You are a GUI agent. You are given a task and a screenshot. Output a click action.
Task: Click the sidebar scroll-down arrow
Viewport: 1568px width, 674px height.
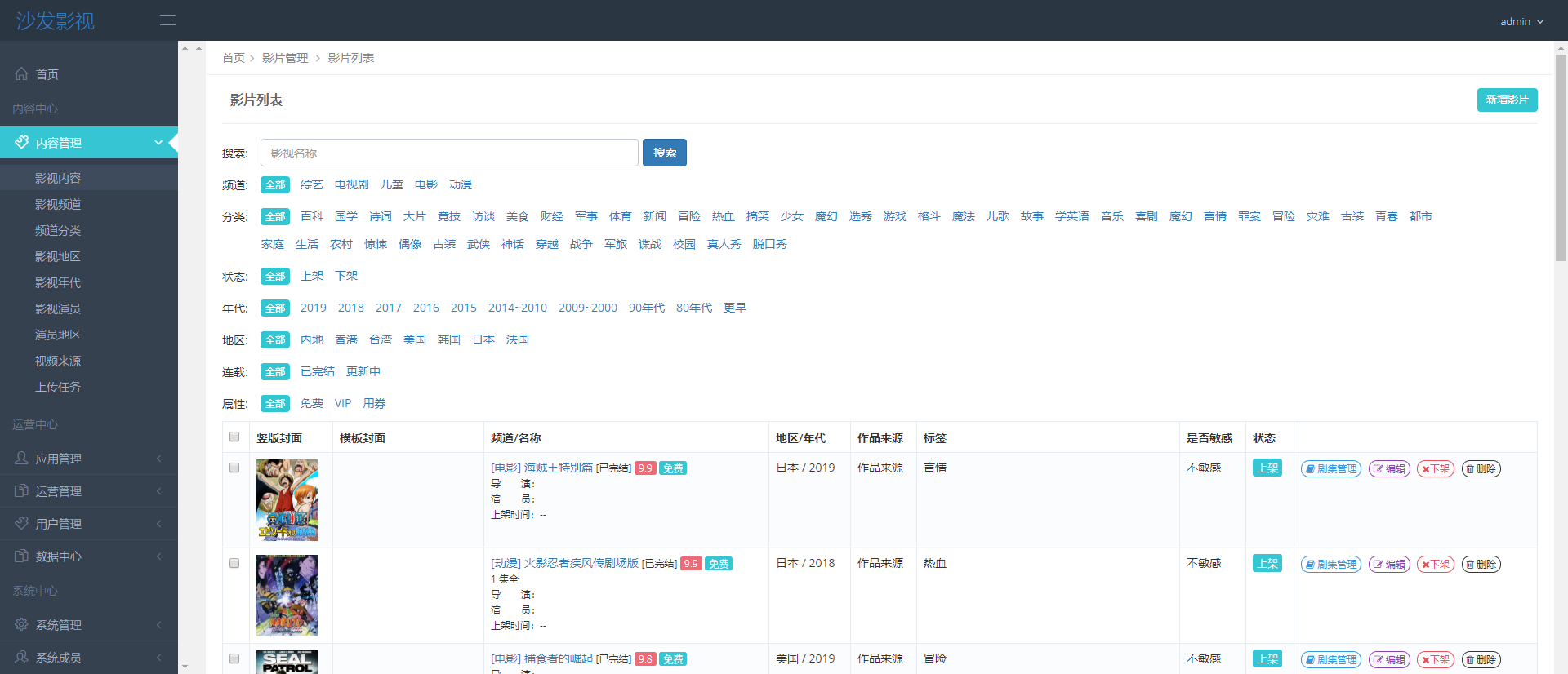click(x=185, y=667)
